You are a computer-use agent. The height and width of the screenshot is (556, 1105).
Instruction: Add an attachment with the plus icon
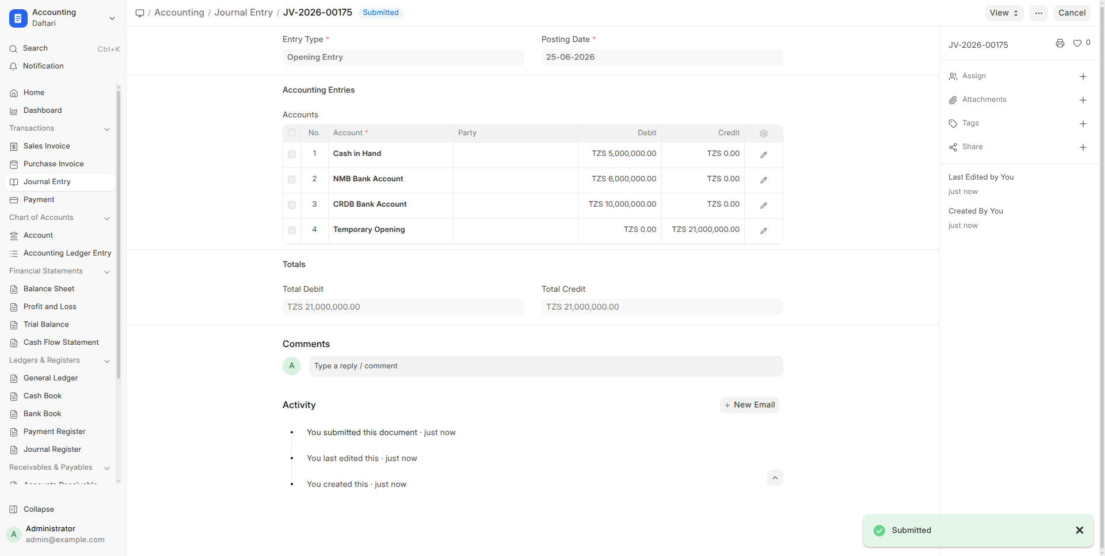pos(1083,100)
